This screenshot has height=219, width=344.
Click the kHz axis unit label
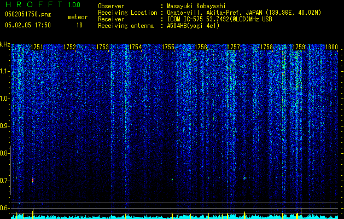tap(5, 44)
